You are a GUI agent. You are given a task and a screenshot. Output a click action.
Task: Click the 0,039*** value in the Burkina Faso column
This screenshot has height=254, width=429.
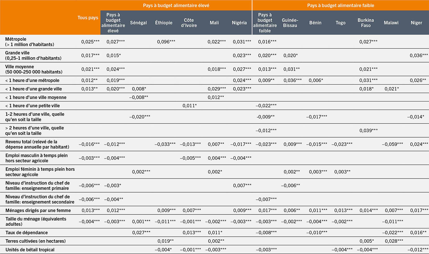click(x=369, y=130)
